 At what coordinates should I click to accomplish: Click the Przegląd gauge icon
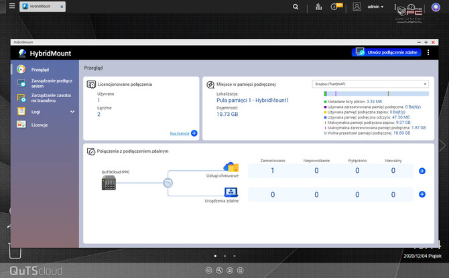coord(21,69)
